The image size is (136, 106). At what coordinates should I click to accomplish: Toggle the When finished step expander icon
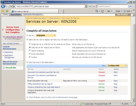[x=27, y=97]
